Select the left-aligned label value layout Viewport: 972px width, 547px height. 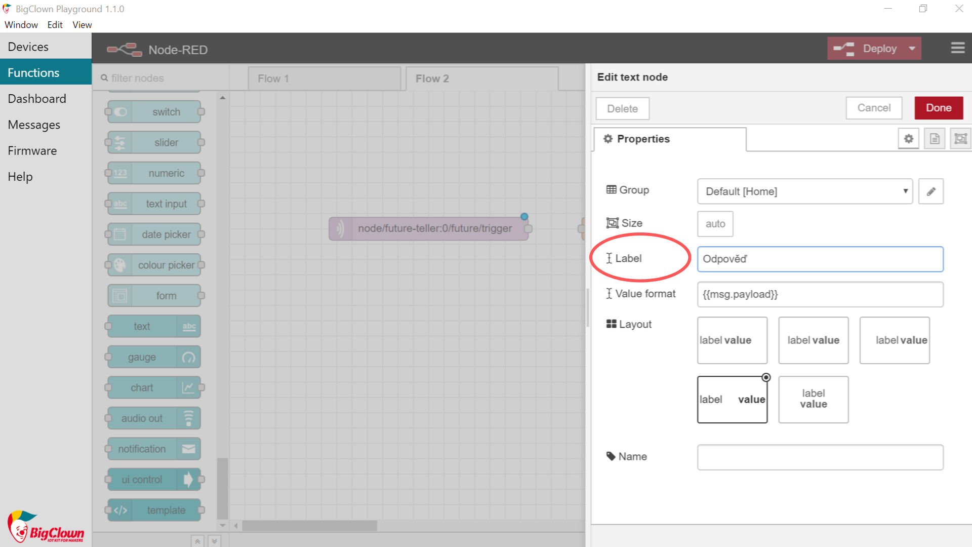pos(732,340)
